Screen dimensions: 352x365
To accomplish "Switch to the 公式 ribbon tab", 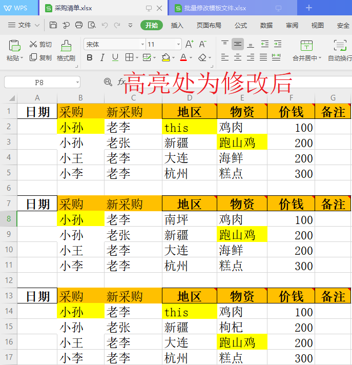I will (241, 25).
